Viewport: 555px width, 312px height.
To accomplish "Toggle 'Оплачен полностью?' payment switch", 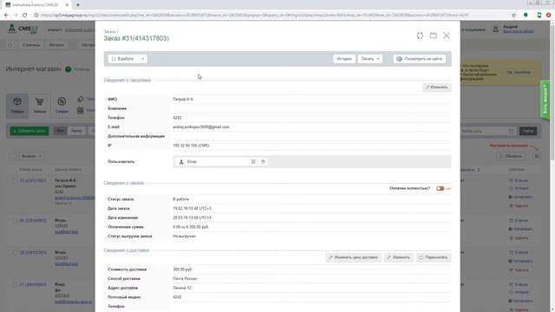I will pyautogui.click(x=440, y=189).
